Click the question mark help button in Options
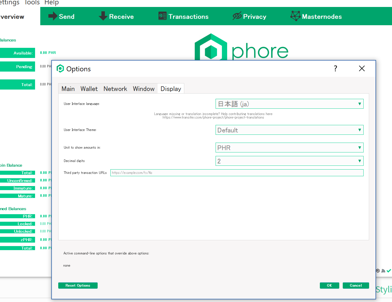 click(x=336, y=68)
